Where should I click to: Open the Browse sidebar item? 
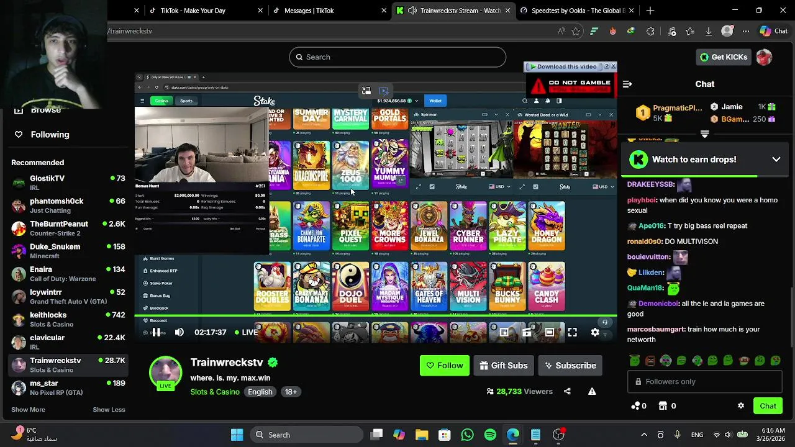(x=39, y=111)
